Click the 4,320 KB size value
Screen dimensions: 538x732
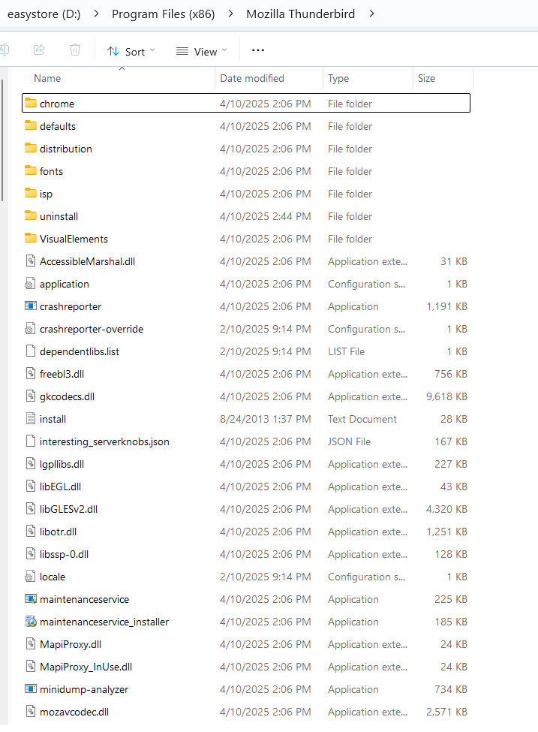coord(446,509)
